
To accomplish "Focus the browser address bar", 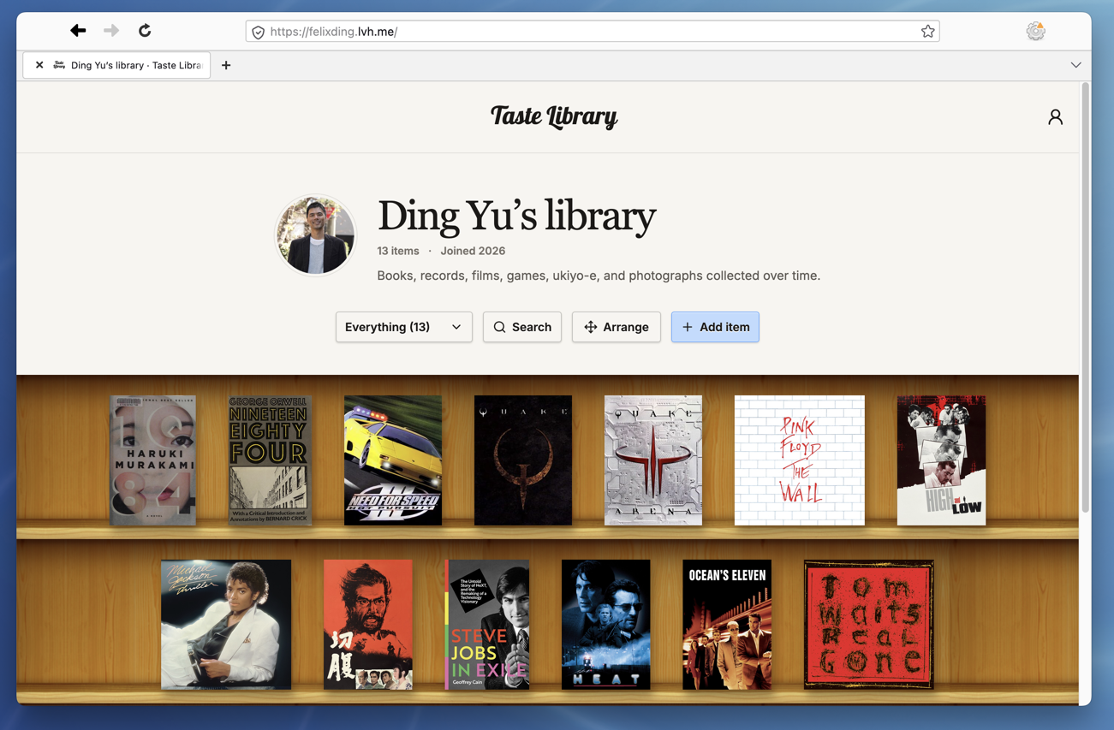I will point(593,32).
